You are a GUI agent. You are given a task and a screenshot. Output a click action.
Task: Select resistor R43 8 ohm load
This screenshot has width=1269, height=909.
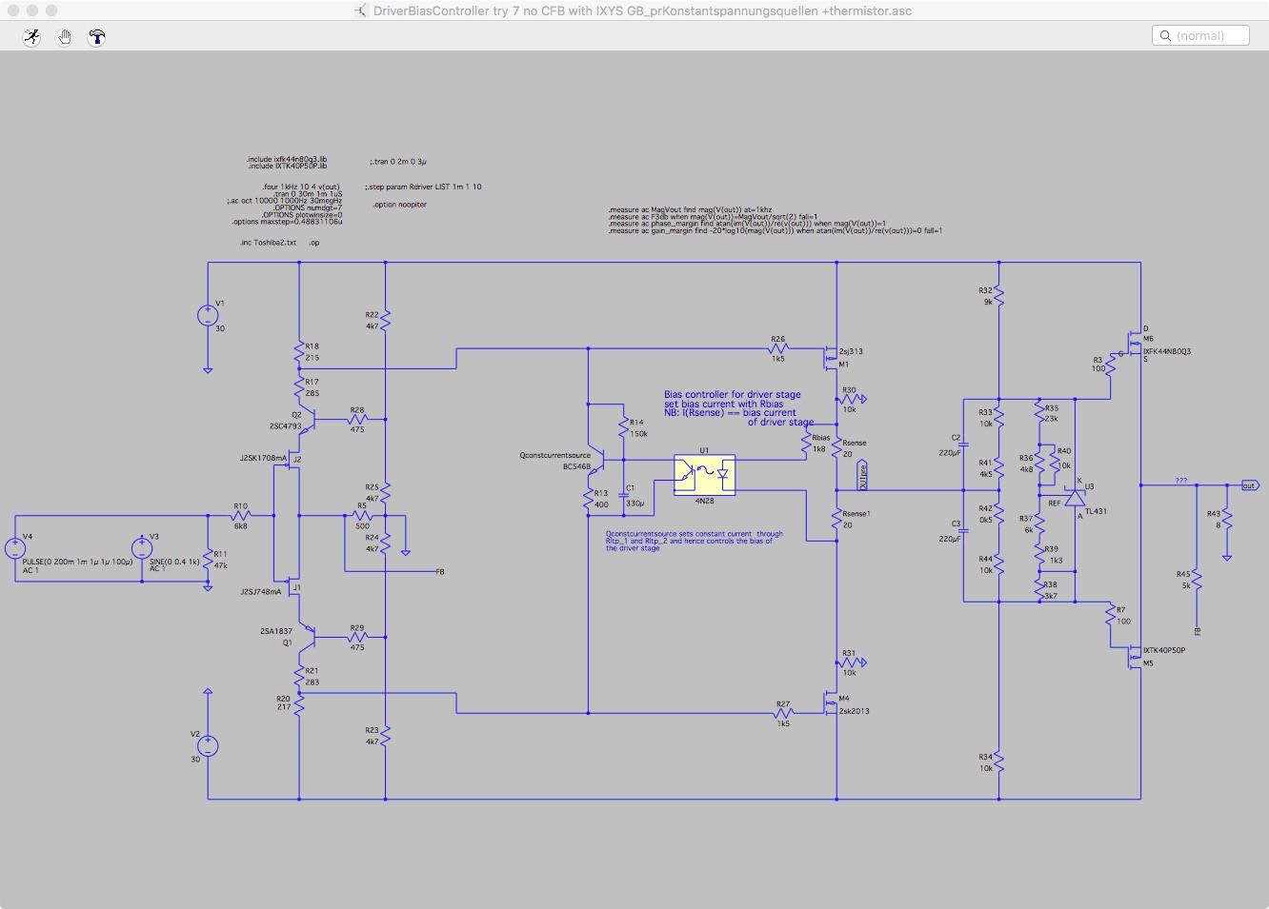[x=1227, y=519]
